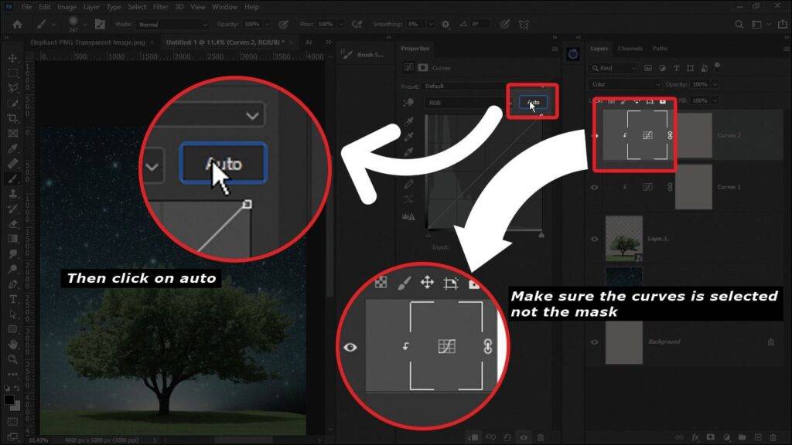Open the smoothing options gear
792x445 pixels.
pos(445,24)
